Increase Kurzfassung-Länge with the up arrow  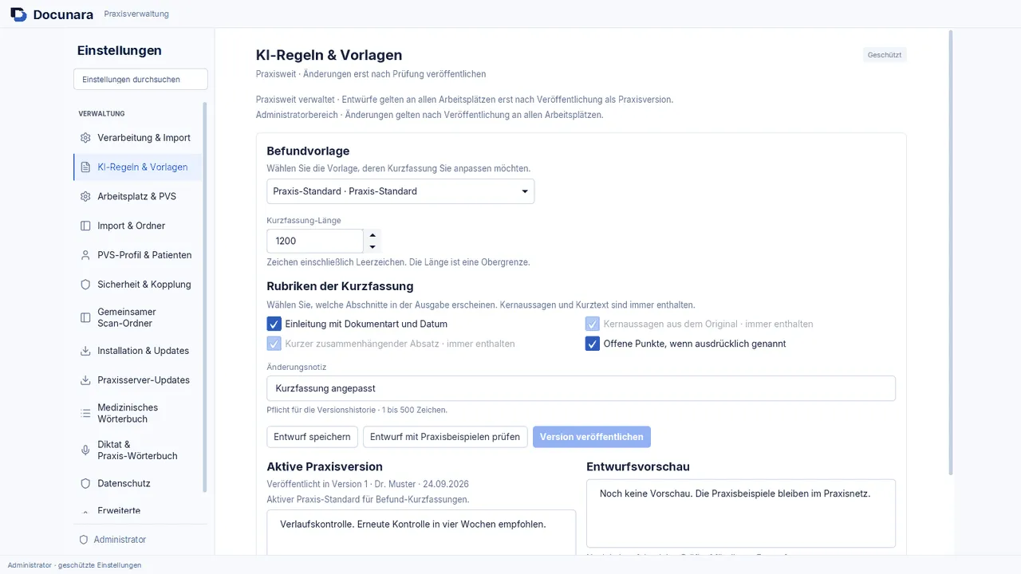373,235
